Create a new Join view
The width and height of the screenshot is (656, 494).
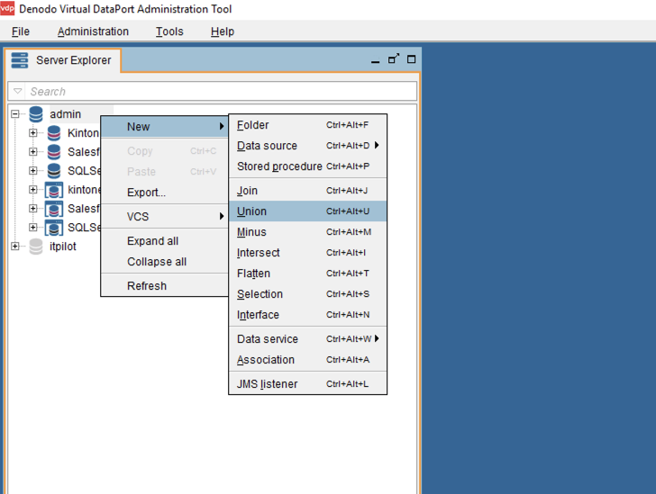point(307,191)
